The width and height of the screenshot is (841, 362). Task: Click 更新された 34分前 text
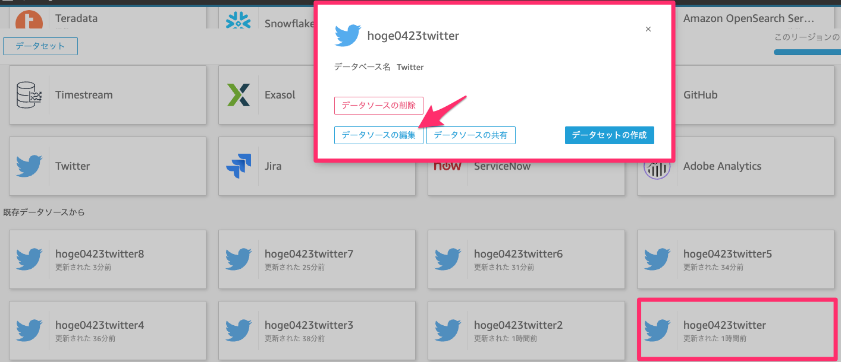coord(714,268)
